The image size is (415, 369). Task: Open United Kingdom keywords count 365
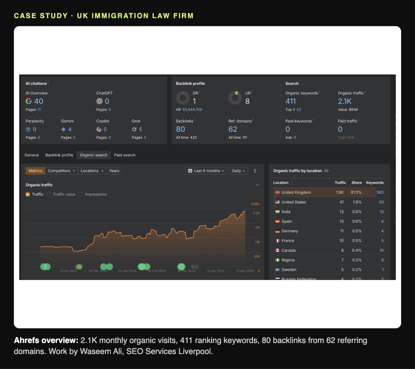380,192
